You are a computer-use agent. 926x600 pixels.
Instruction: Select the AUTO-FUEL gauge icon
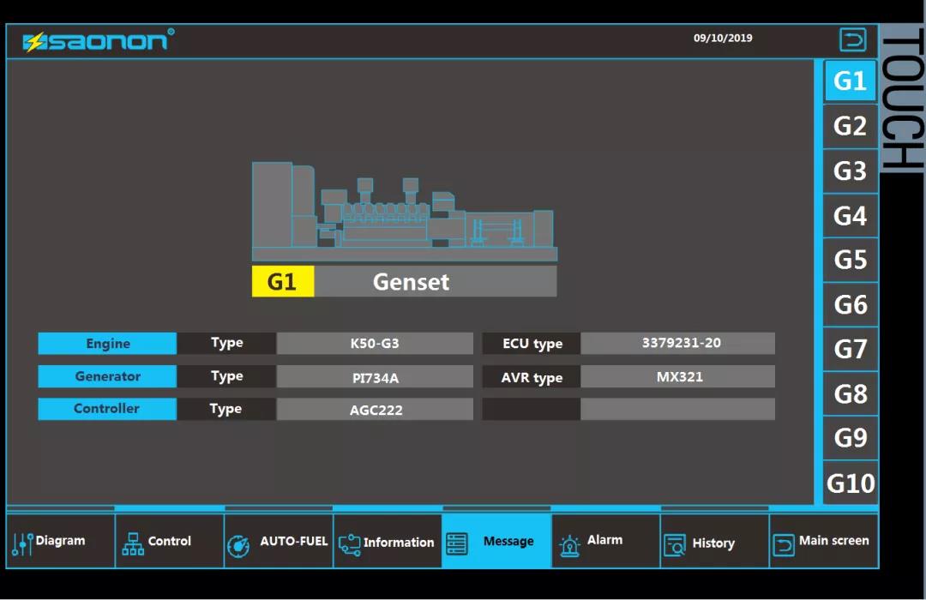coord(238,545)
